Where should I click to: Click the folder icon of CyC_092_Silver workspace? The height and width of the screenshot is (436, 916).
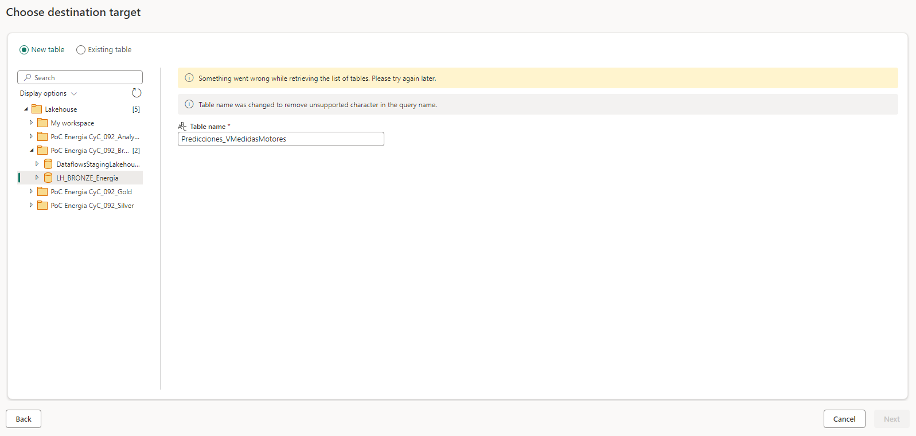pos(42,205)
